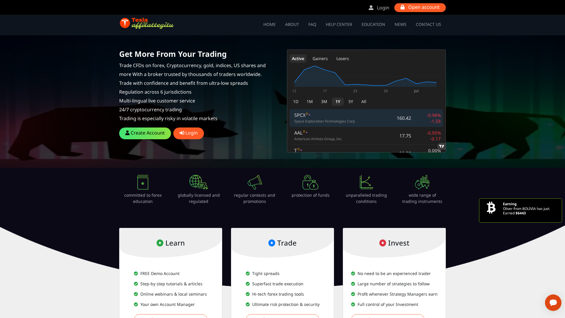Click checkmark beside No need to be experienced
The image size is (565, 318).
point(353,274)
